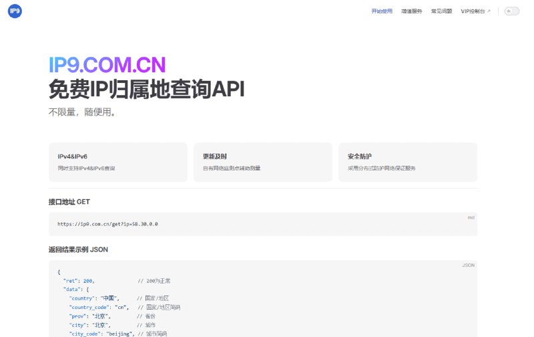
Task: Click the gradient IP9.COM.CN title
Action: pyautogui.click(x=107, y=65)
